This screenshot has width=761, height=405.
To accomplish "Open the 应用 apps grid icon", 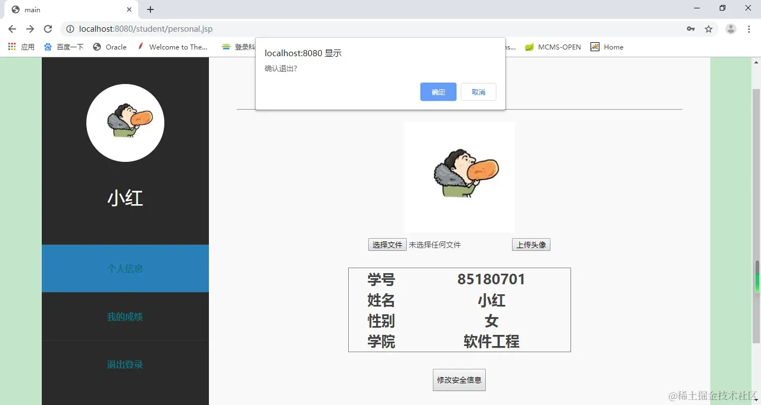I will 11,47.
